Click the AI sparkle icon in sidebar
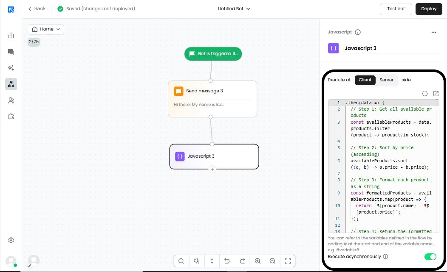 point(11,68)
